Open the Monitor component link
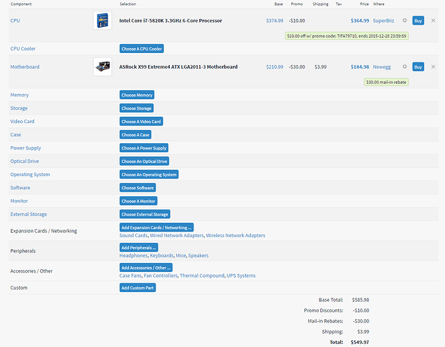 click(x=19, y=201)
